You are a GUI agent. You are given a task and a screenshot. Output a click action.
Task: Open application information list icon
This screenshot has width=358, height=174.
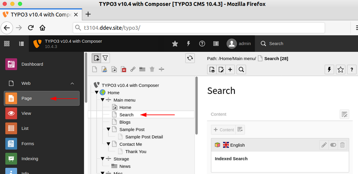coord(216,44)
